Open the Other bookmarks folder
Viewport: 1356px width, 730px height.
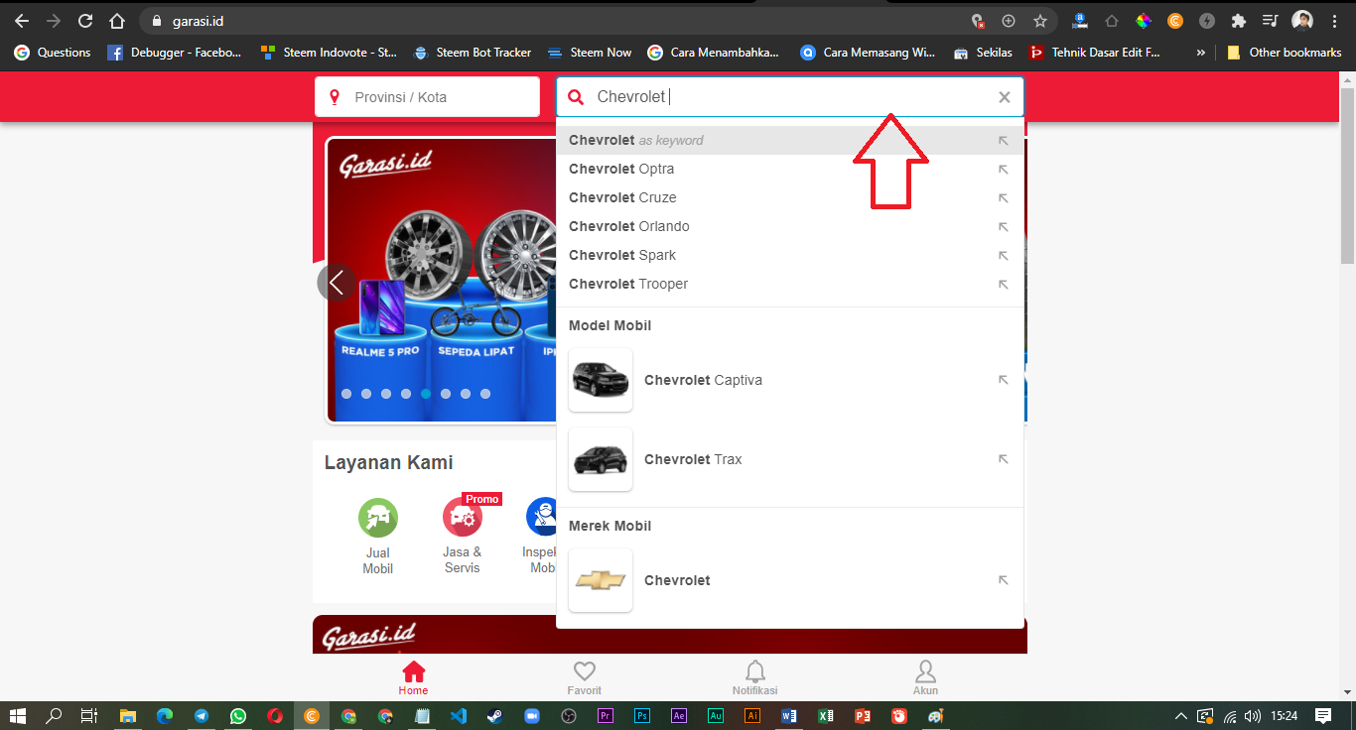point(1285,53)
